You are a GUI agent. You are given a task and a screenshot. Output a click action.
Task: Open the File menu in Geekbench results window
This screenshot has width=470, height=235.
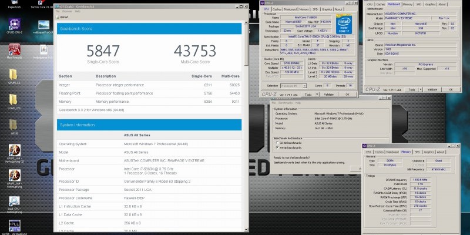58,11
